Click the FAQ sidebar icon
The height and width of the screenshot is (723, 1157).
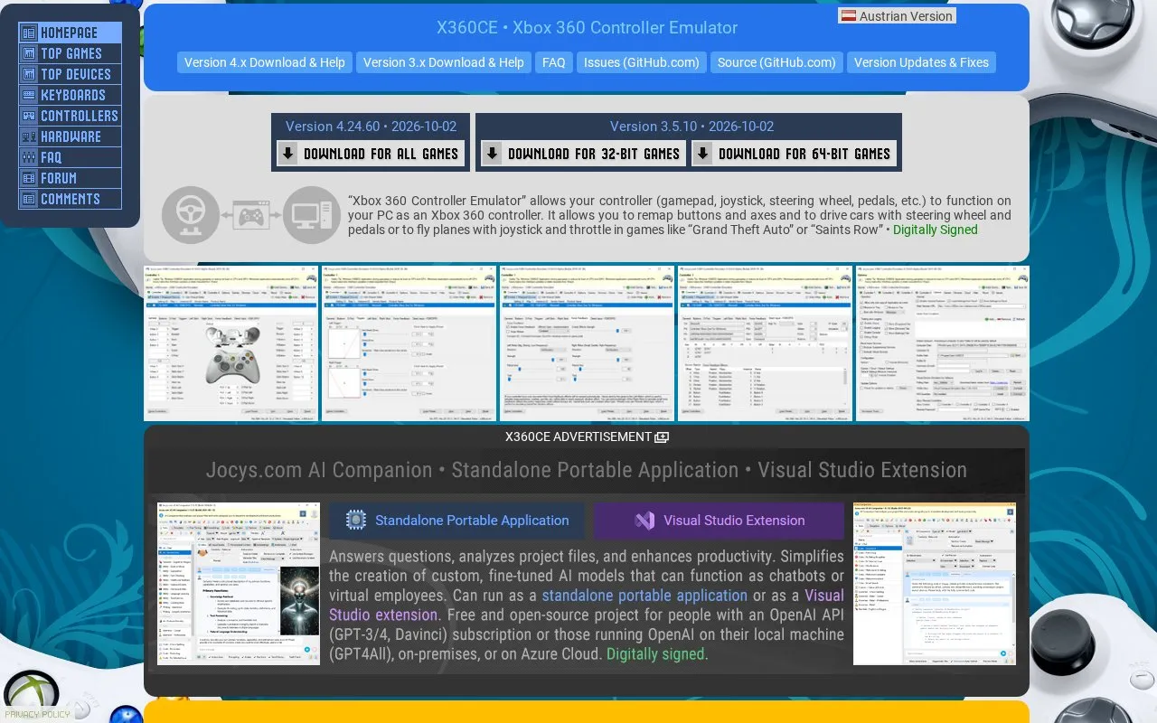click(28, 157)
